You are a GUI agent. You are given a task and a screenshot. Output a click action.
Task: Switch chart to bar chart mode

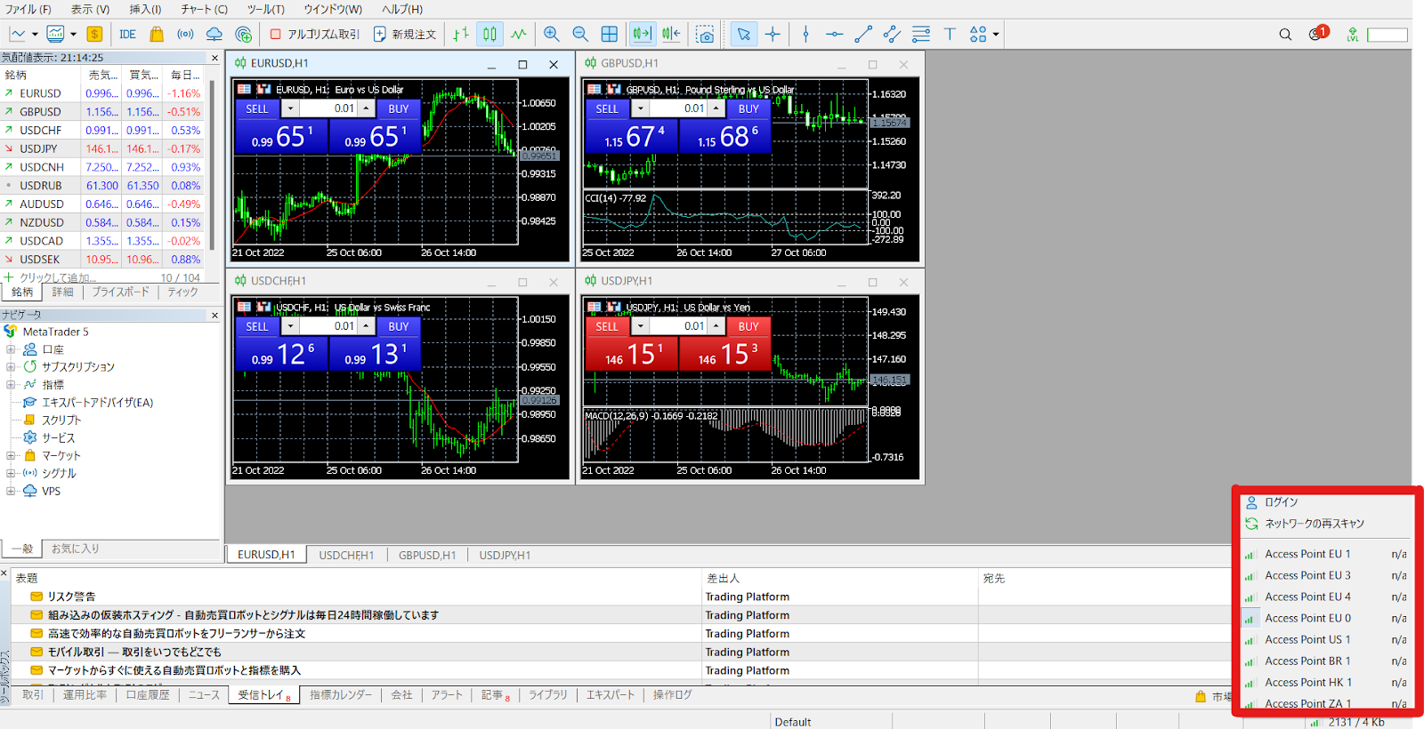click(x=460, y=34)
